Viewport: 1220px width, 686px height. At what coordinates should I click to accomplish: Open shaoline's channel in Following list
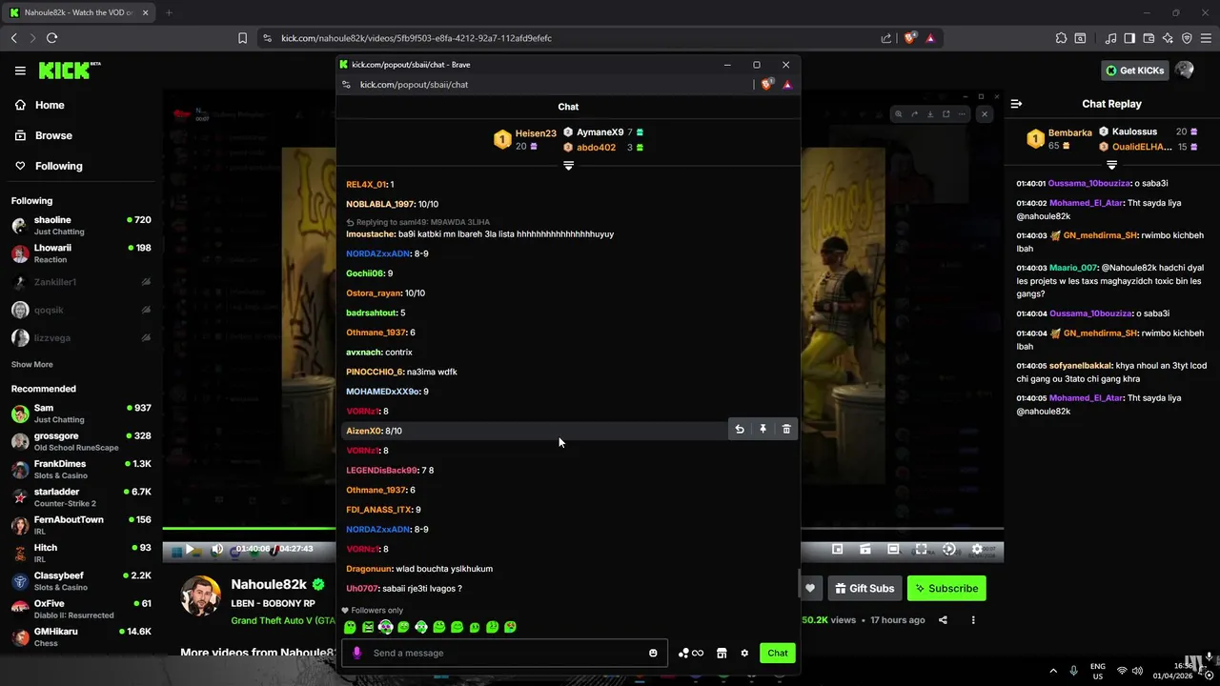click(81, 226)
